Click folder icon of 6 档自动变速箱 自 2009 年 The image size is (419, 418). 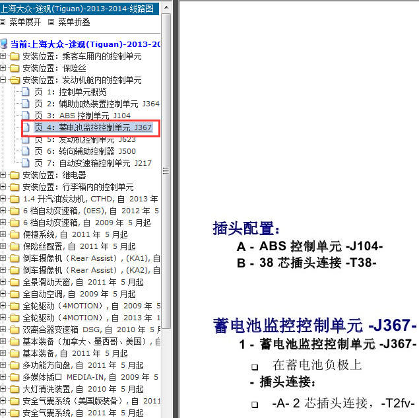15,223
